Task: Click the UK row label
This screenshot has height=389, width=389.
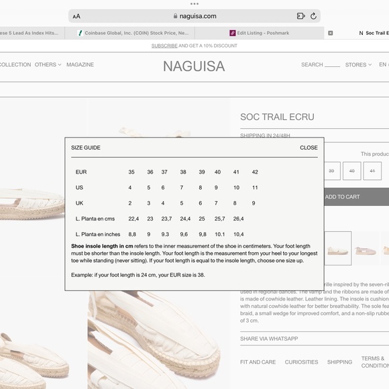Action: pyautogui.click(x=79, y=203)
